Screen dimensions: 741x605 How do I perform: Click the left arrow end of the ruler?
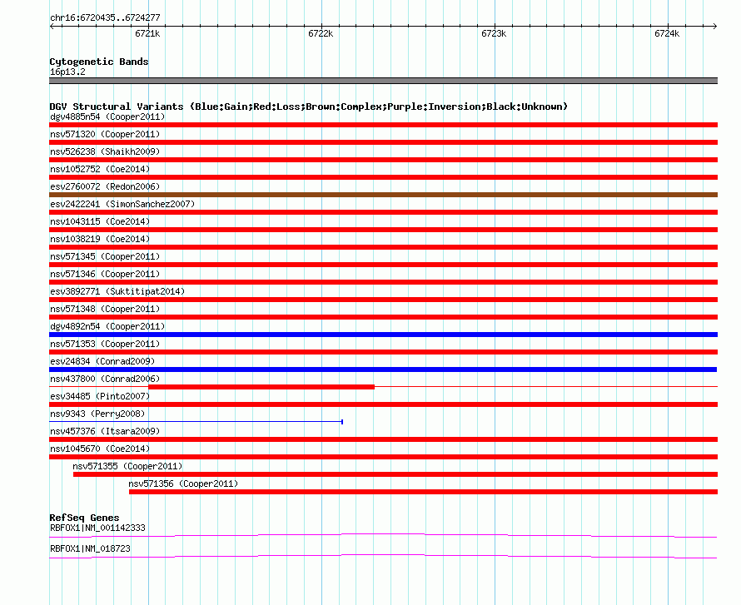pyautogui.click(x=52, y=27)
